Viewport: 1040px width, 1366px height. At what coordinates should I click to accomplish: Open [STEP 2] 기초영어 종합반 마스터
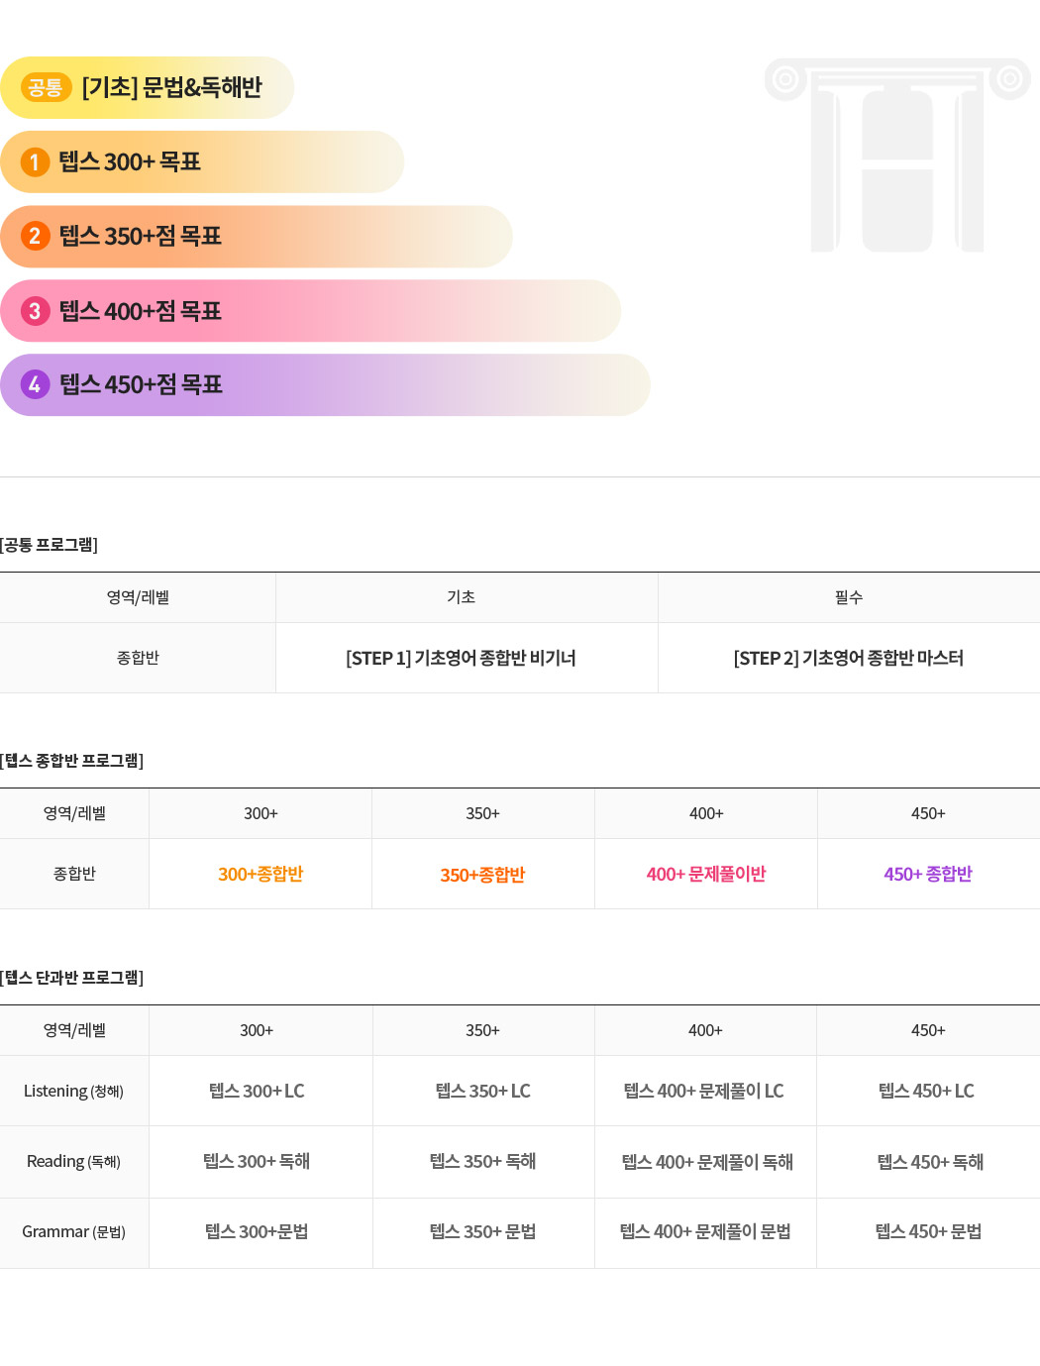(x=848, y=658)
